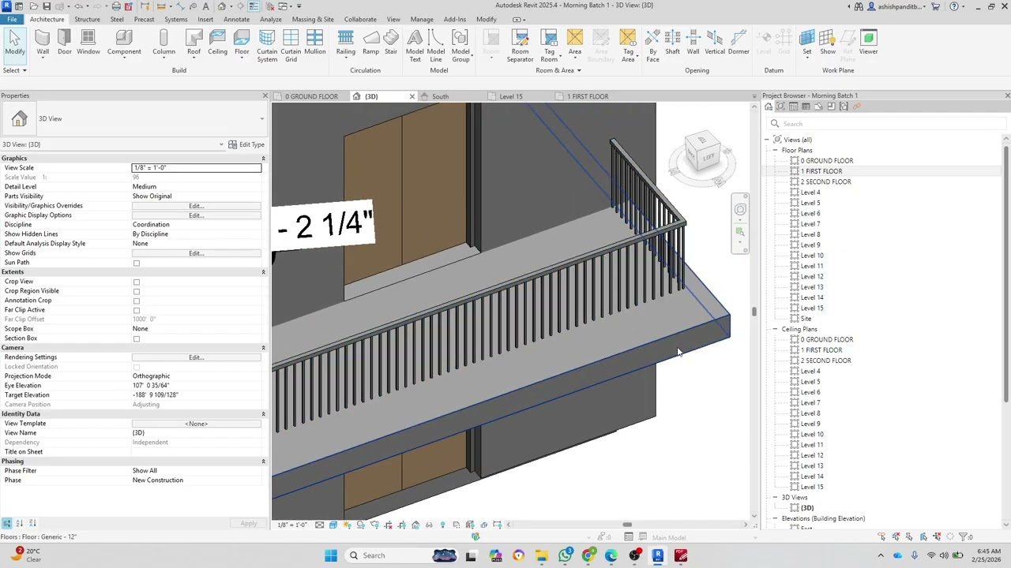Activate the Stair tool
Viewport: 1011px width, 568px height.
(x=391, y=43)
